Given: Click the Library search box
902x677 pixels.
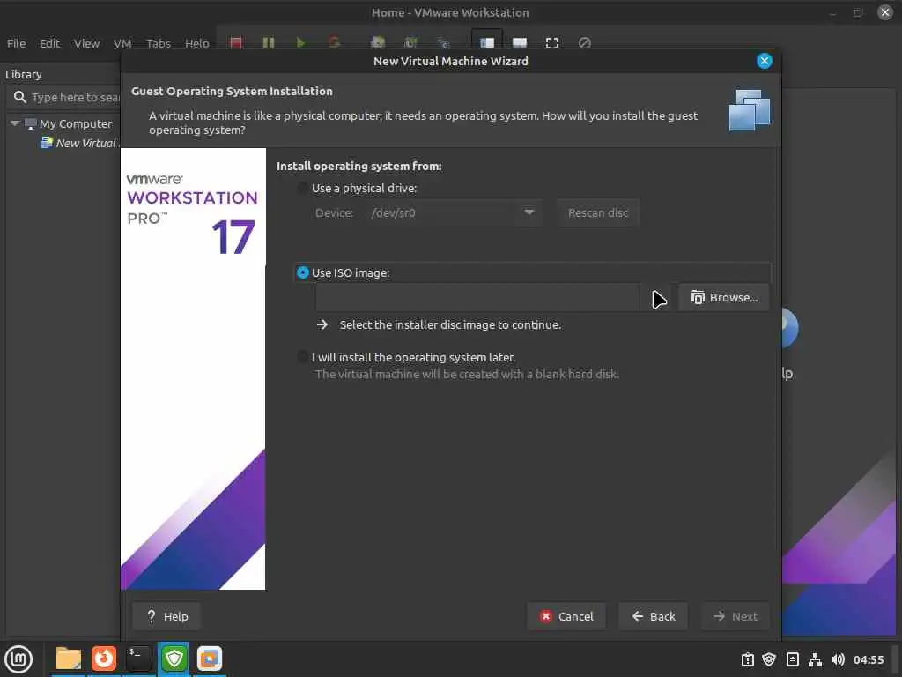Looking at the screenshot, I should (64, 97).
